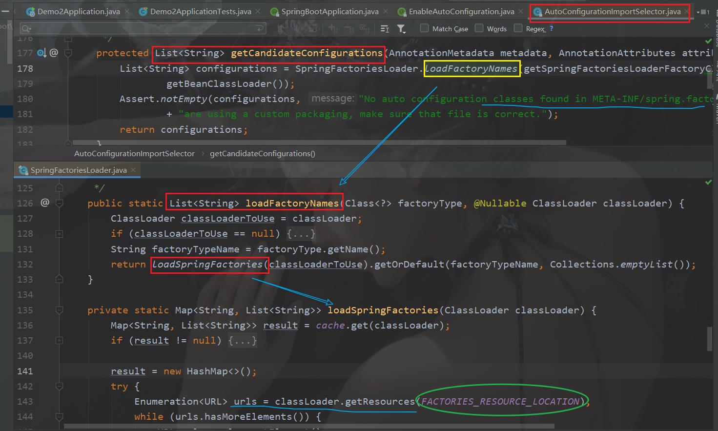Click getCandidateConfigurations method name
Viewport: 718px width, 431px height.
tap(307, 53)
